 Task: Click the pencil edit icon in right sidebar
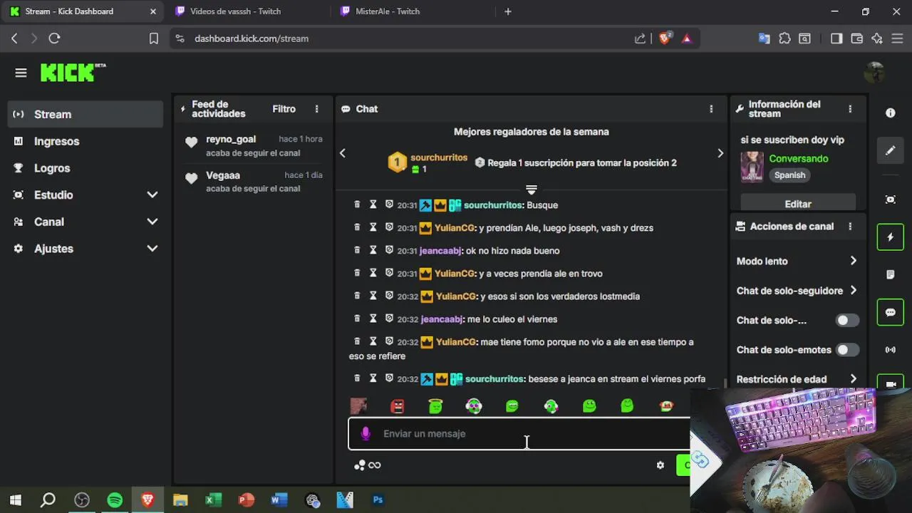click(890, 150)
